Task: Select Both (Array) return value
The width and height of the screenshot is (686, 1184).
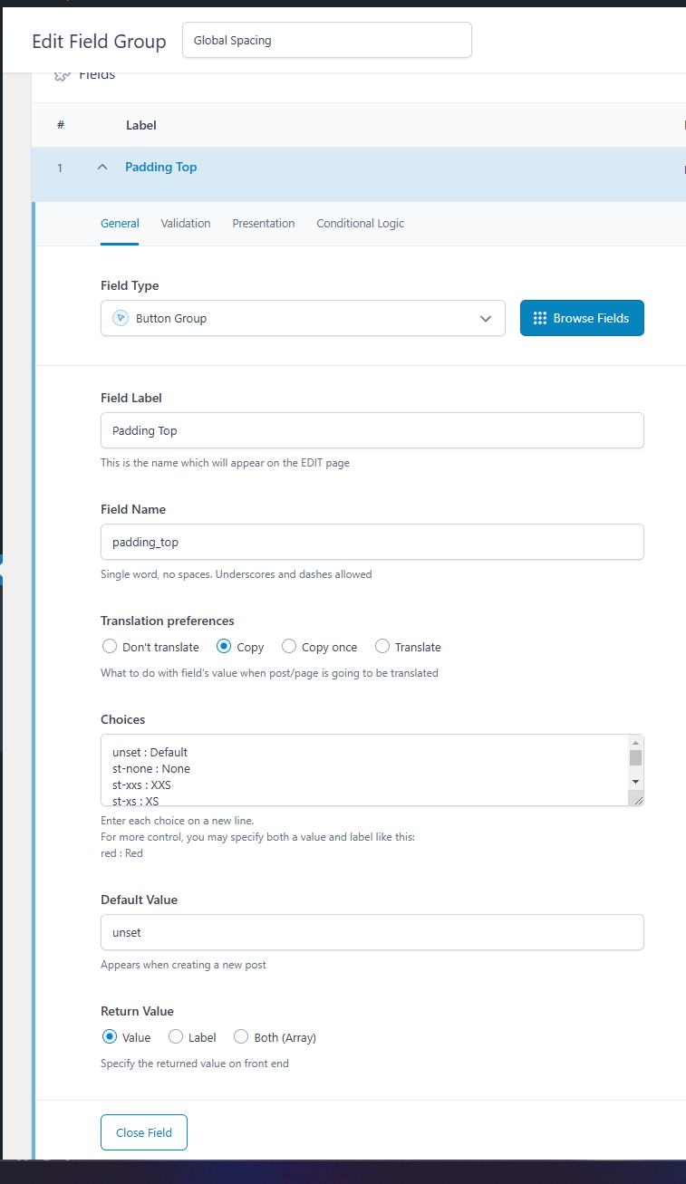Action: 241,1037
